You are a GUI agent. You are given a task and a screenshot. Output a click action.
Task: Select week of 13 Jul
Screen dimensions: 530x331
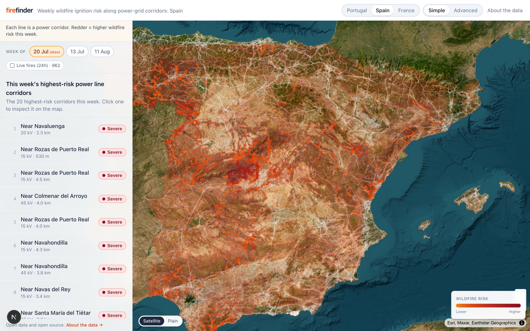click(77, 51)
